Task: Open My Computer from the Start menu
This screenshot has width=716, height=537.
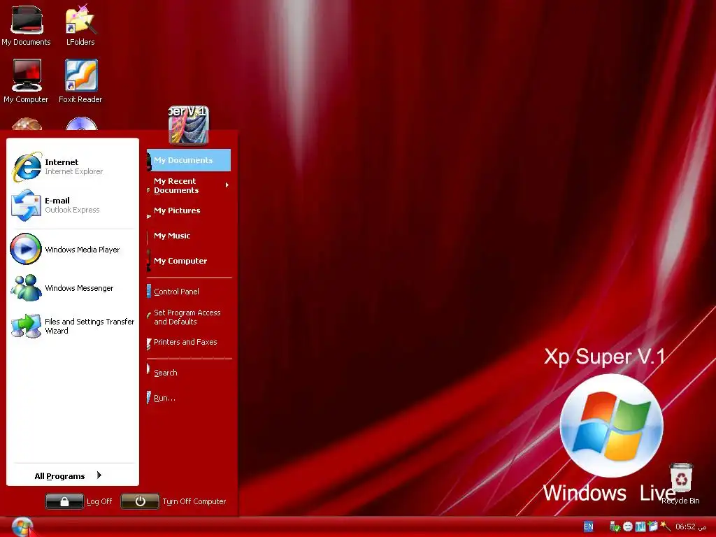Action: tap(189, 261)
